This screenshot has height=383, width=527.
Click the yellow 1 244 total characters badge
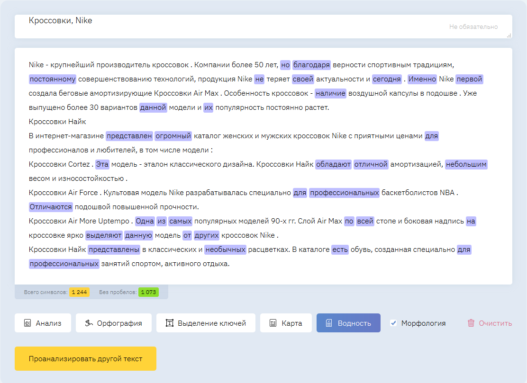[x=79, y=292]
